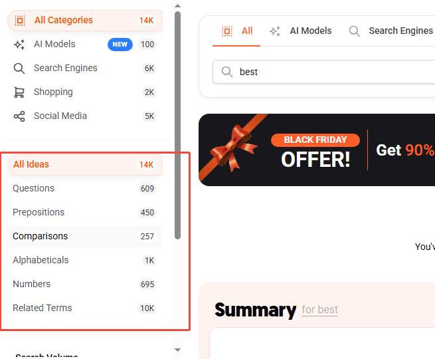Click the AI Models sparkle icon in sidebar
This screenshot has width=435, height=359.
19,45
